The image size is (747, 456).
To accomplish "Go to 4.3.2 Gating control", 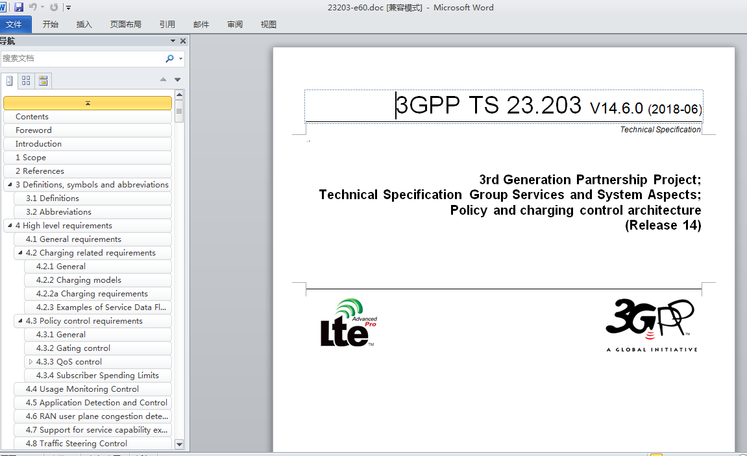I will [98, 348].
